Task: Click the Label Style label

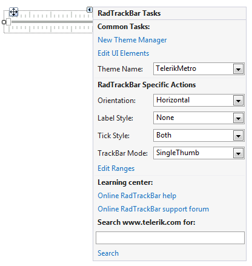Action: coord(115,118)
